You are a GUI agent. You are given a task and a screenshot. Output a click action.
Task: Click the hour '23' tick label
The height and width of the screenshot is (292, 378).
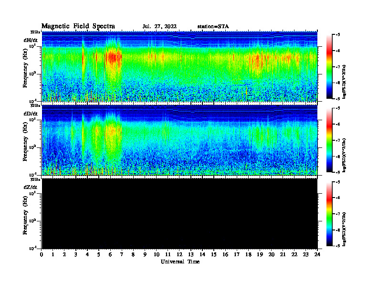pyautogui.click(x=305, y=255)
